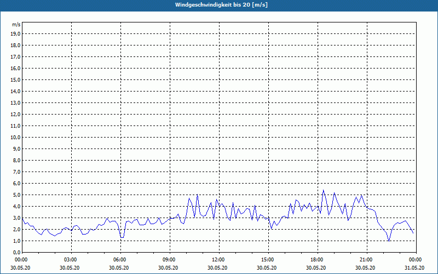Click the '00:00' label above 31.05.20

point(416,260)
